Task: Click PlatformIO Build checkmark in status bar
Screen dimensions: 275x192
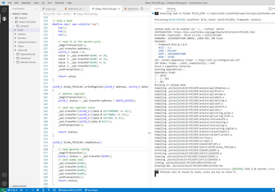Action: coord(27,190)
